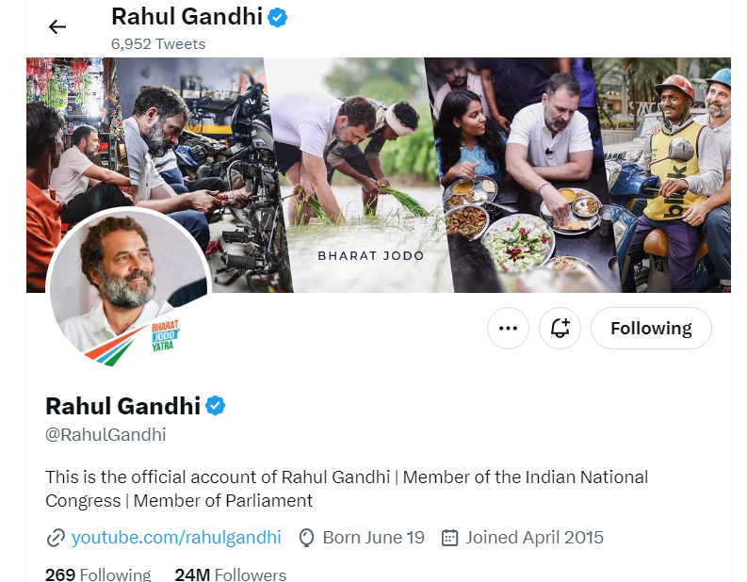Click verified badge beside header name

(278, 17)
